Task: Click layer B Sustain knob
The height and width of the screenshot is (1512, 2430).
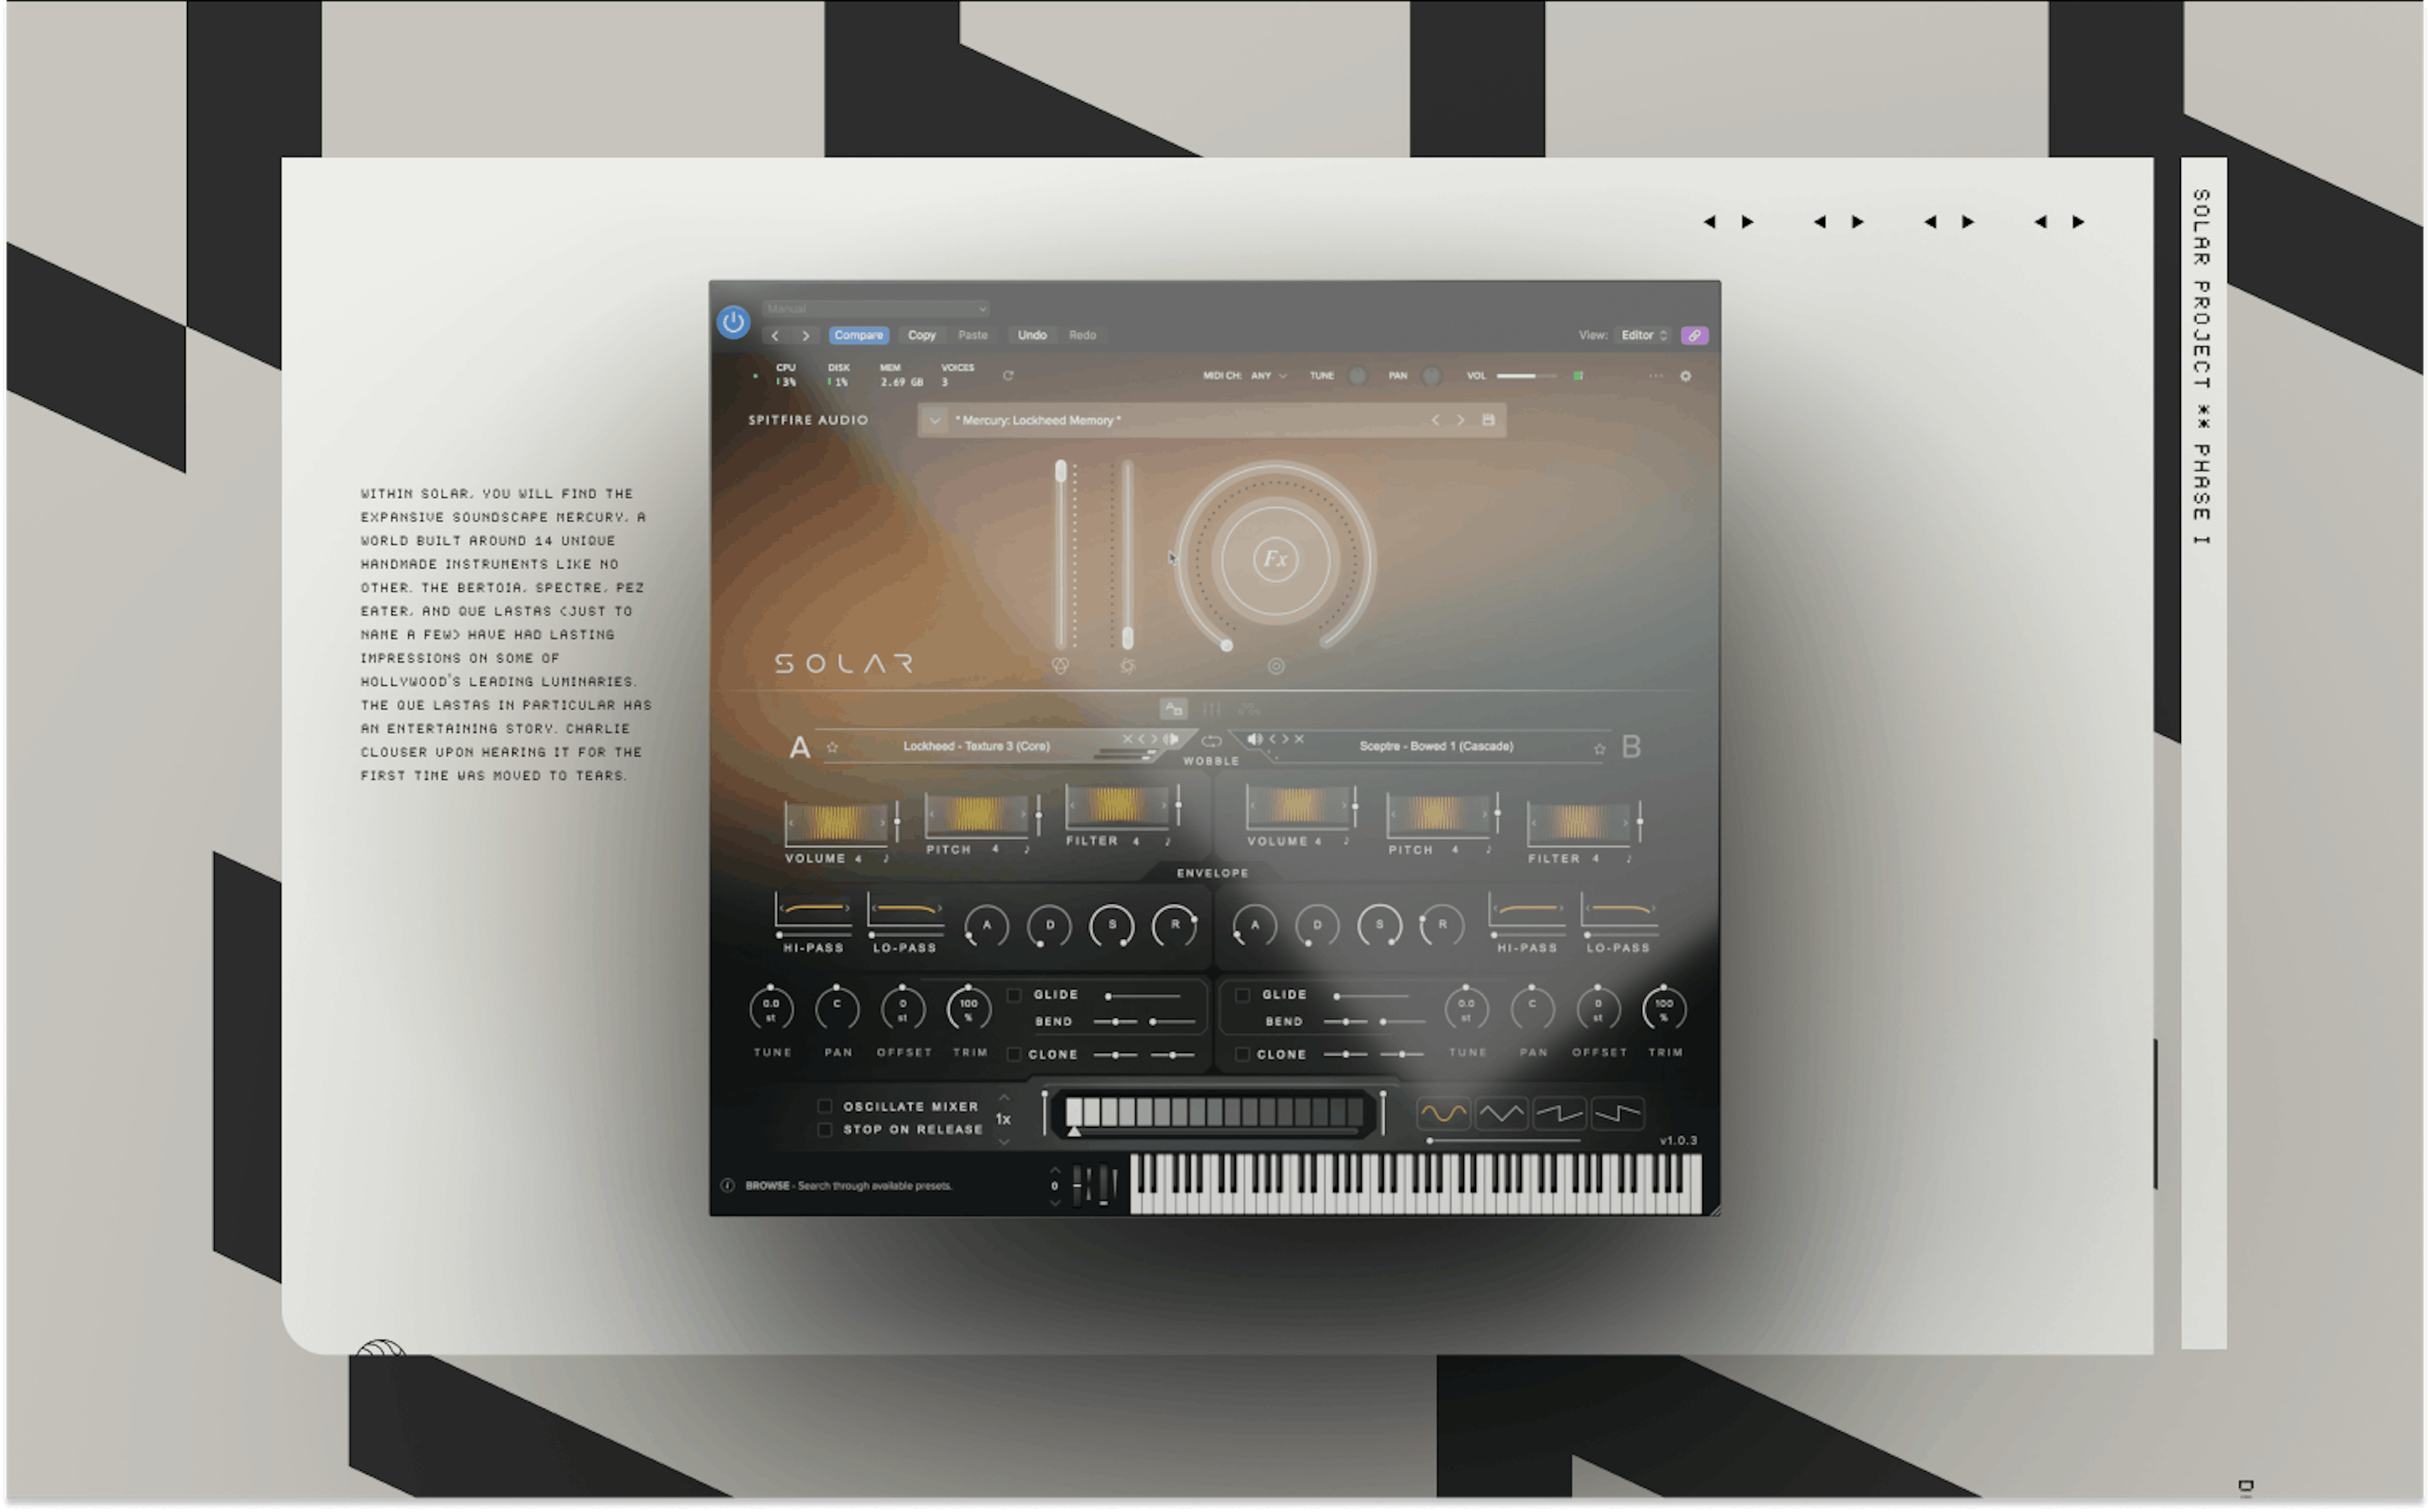Action: point(1380,926)
